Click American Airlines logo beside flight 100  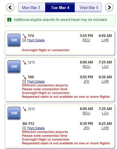pyautogui.click(x=25, y=77)
